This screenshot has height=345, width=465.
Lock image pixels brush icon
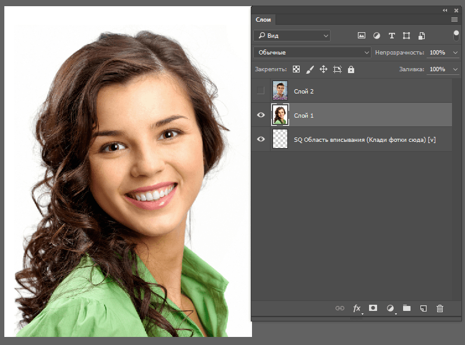tap(310, 69)
